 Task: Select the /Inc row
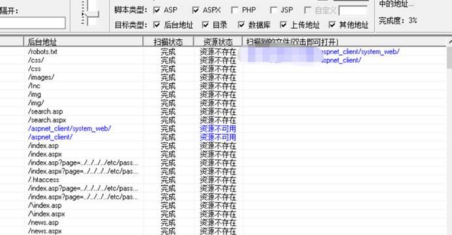(x=34, y=86)
